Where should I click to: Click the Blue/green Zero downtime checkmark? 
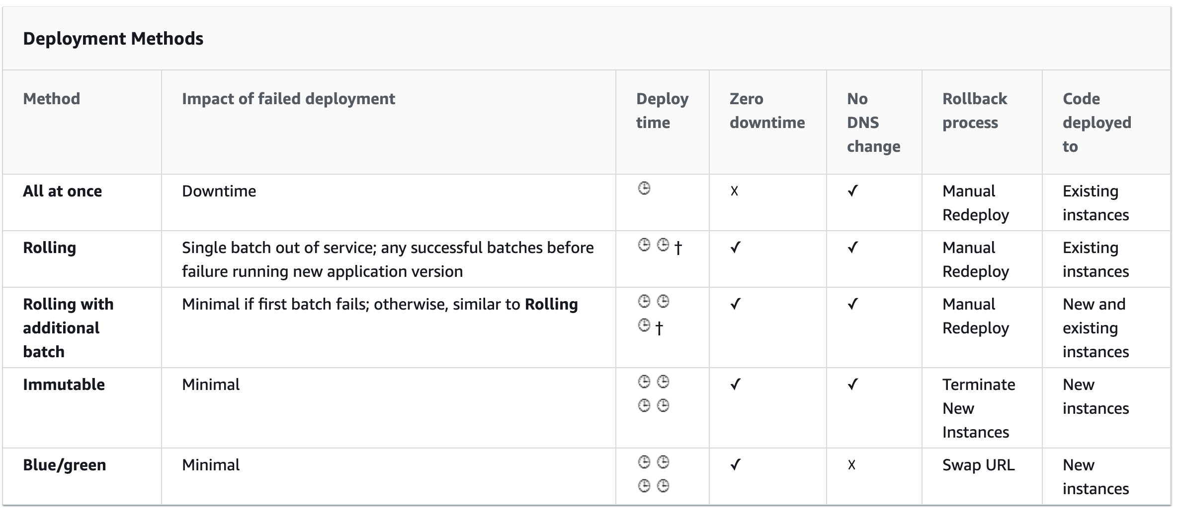coord(736,465)
